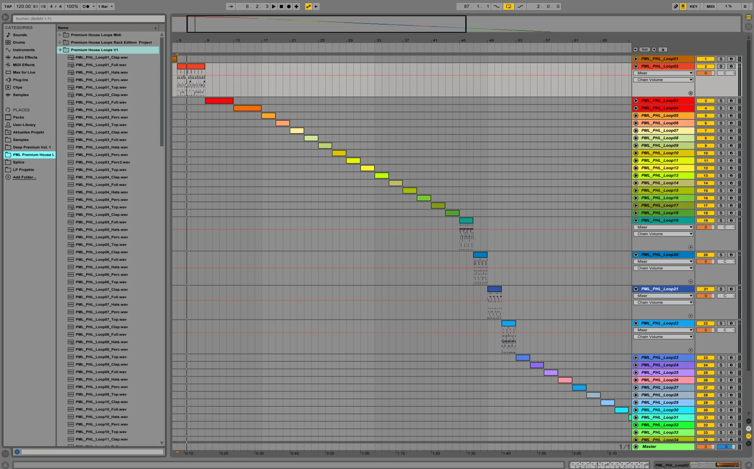Image resolution: width=754 pixels, height=469 pixels.
Task: Open Chain Volume chooser of PML_PHL_Loop19
Action: coord(663,234)
